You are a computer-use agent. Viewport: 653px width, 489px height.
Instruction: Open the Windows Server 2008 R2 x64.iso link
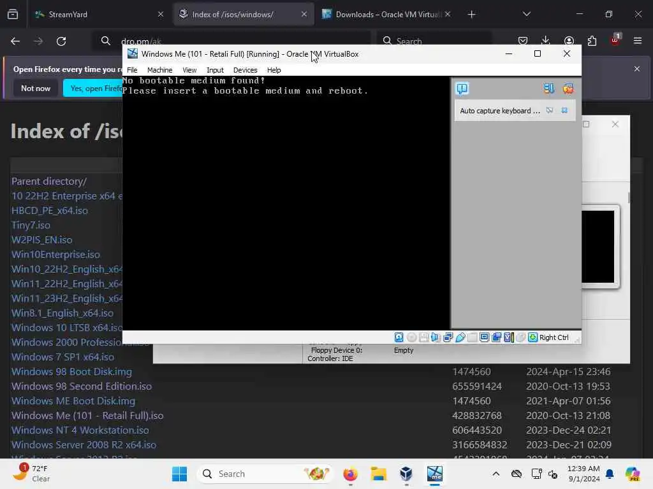tap(84, 445)
